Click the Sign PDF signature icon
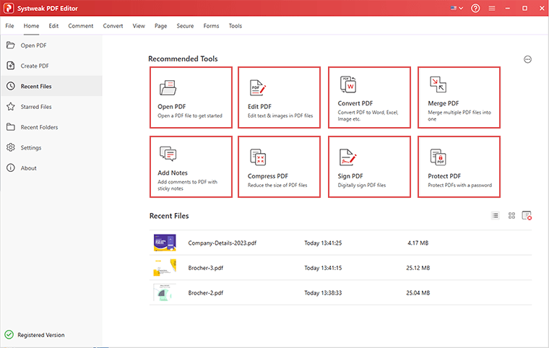Screen dimensions: 549x348 [x=347, y=157]
